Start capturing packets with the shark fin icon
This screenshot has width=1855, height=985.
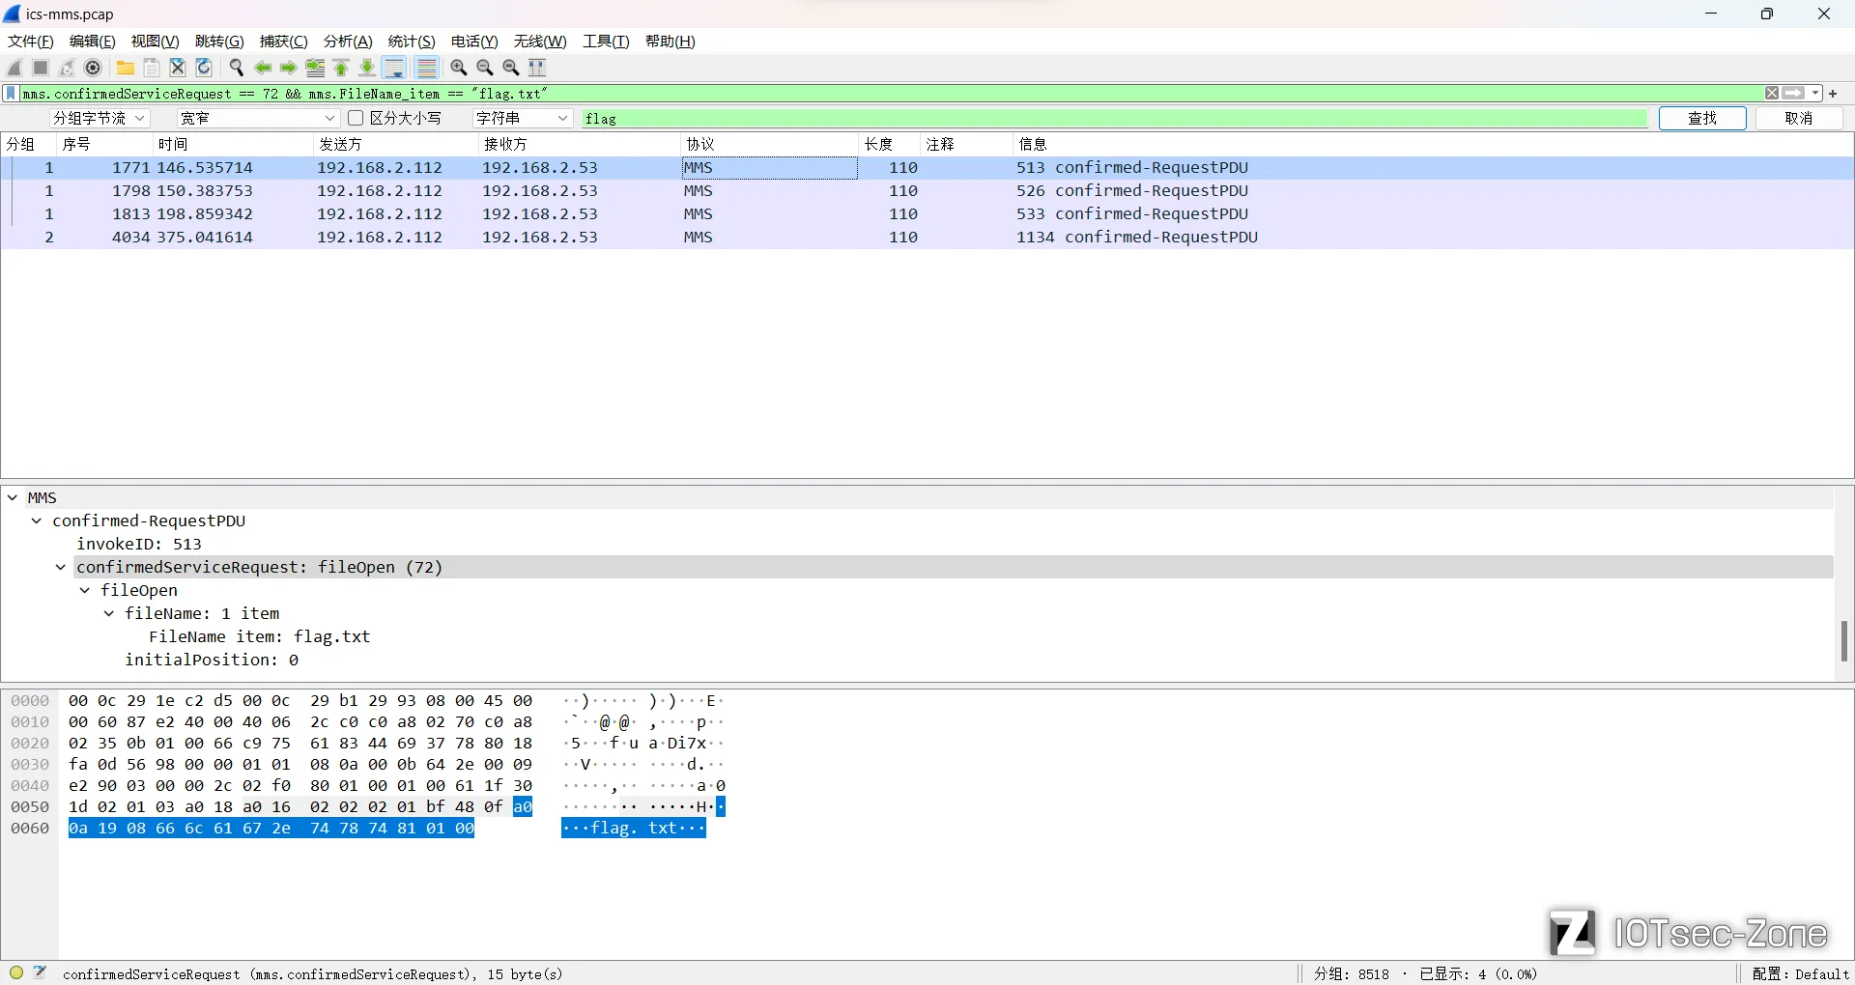pyautogui.click(x=14, y=68)
